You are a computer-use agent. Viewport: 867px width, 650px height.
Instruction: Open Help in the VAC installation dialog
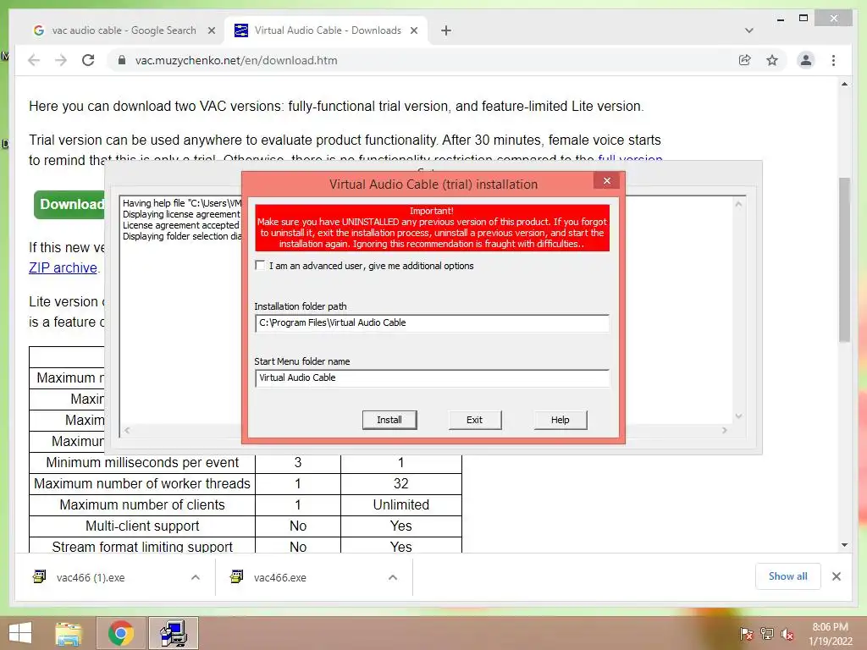point(560,420)
